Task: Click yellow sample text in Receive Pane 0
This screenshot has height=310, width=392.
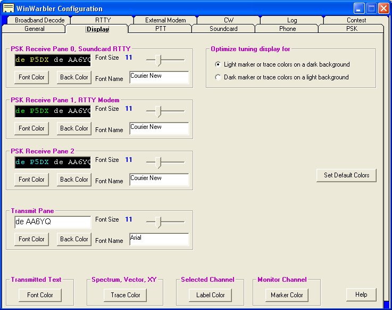Action: (x=32, y=60)
